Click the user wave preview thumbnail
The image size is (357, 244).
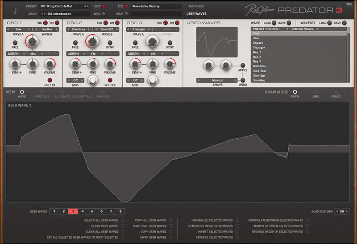point(217,42)
